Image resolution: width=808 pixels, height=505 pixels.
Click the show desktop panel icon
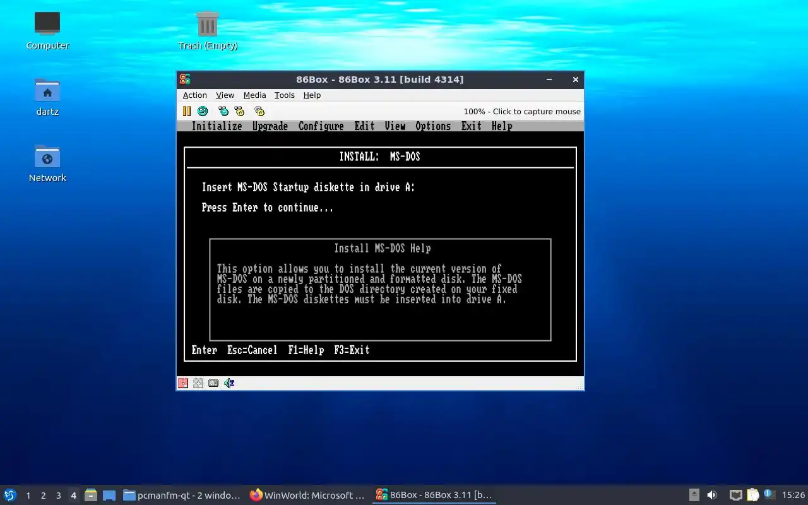pos(109,495)
